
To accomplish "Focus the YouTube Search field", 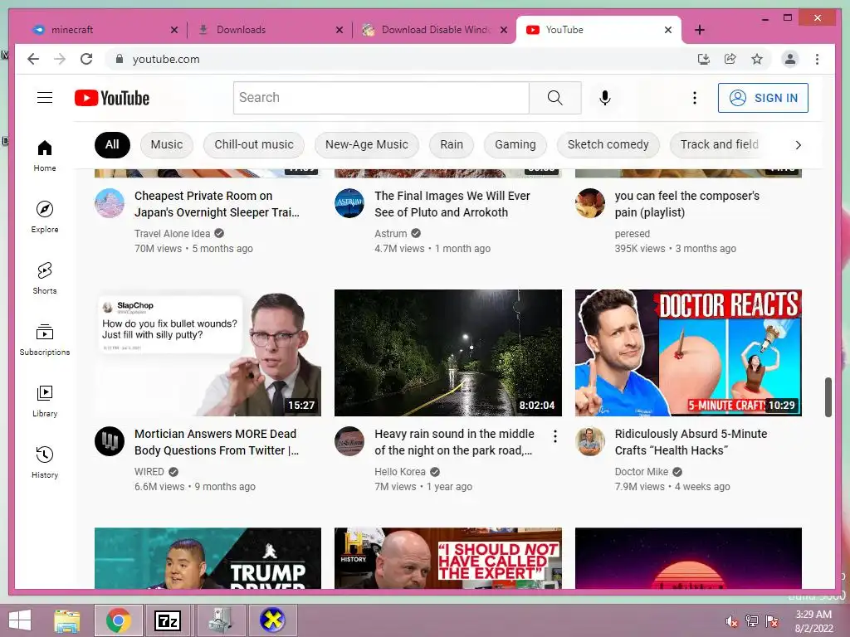I will [381, 98].
